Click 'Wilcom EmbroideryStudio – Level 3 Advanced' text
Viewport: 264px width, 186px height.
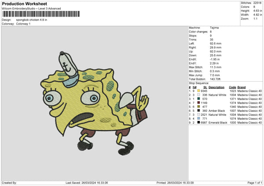pos(31,9)
